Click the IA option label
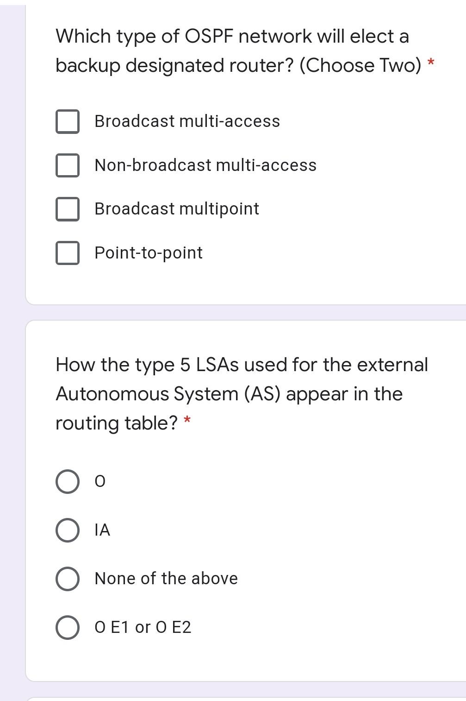Viewport: 466px width, 701px height. 102,530
